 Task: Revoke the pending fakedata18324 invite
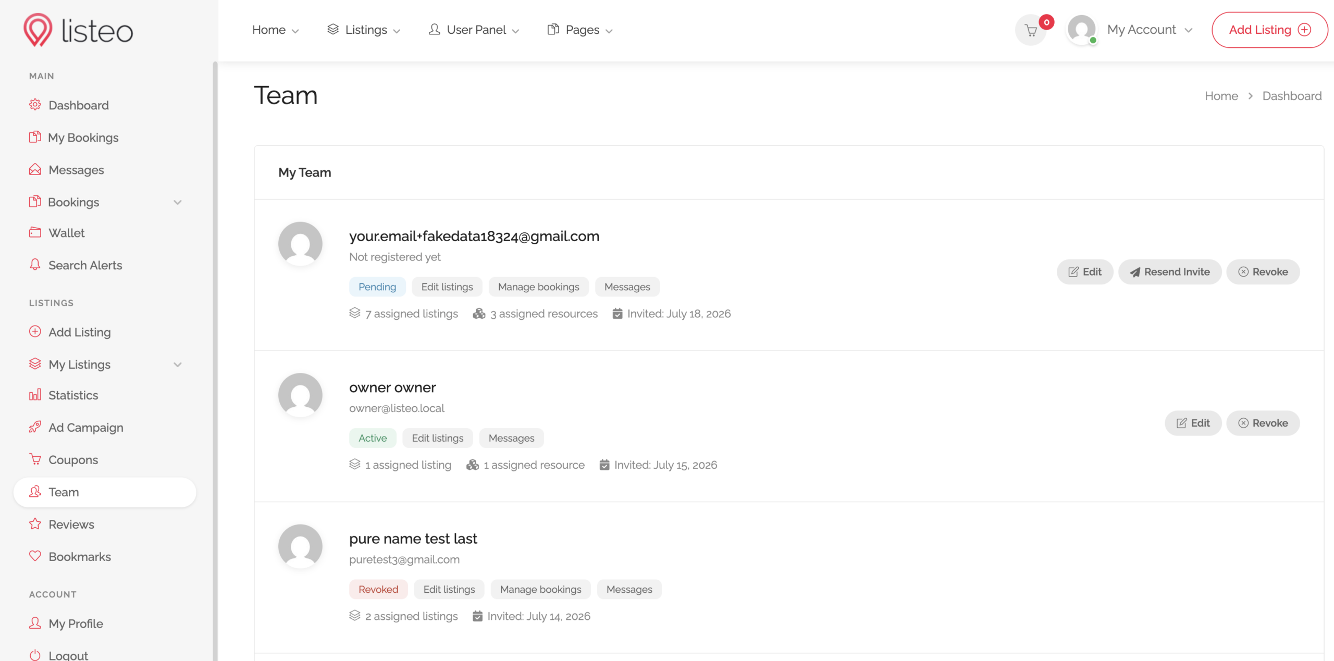tap(1263, 272)
